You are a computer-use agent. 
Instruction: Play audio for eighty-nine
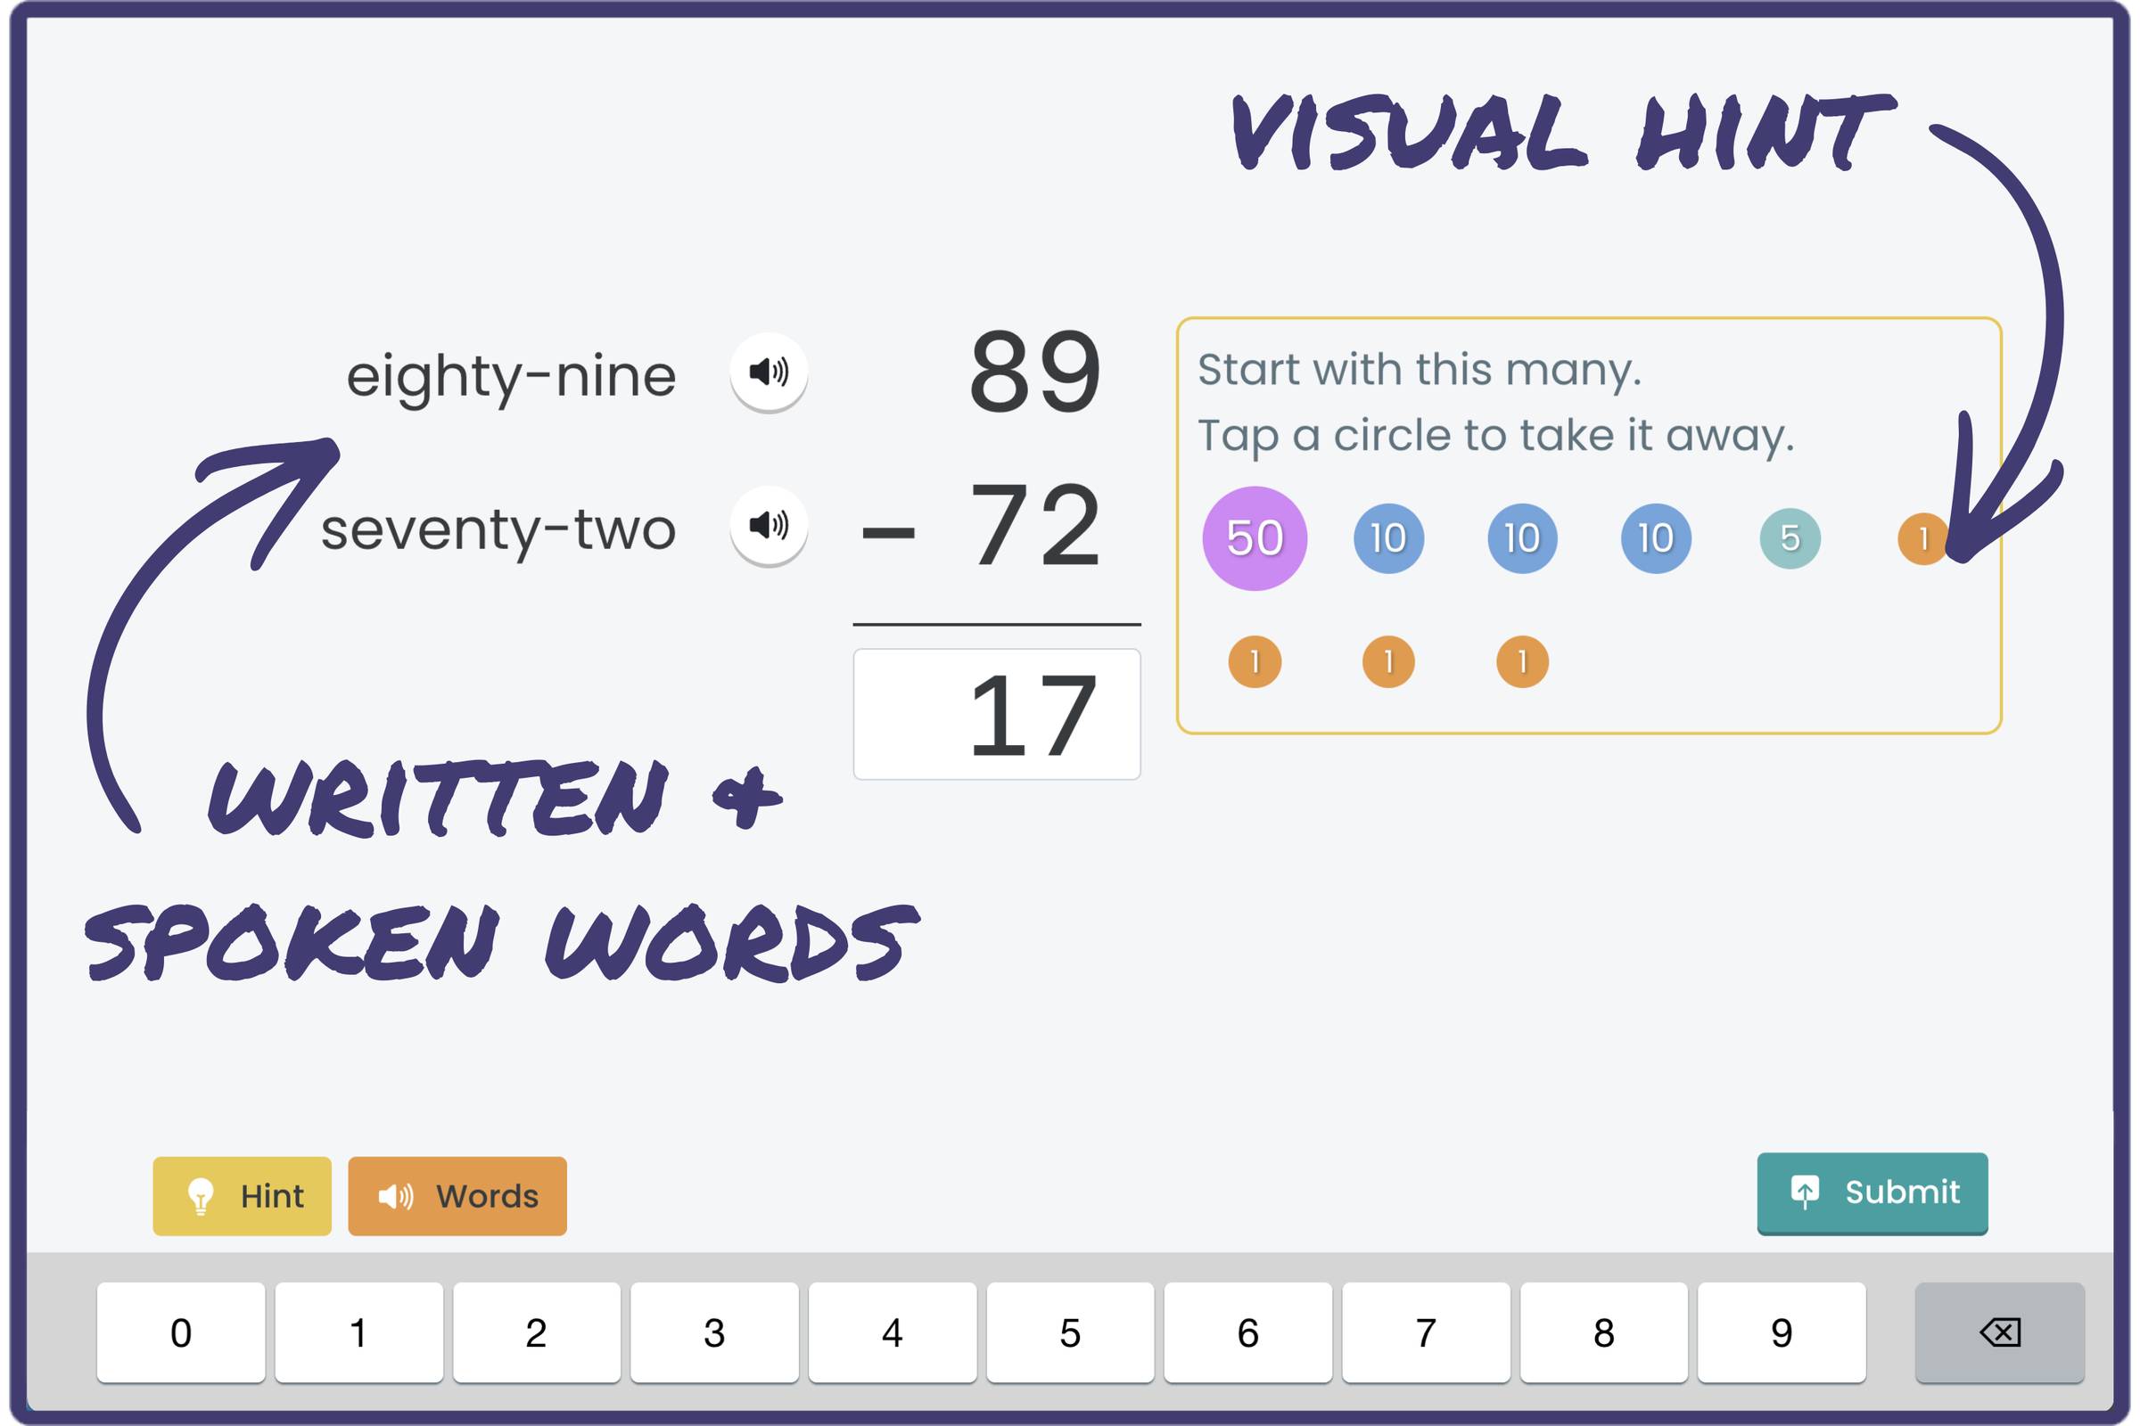pyautogui.click(x=768, y=372)
